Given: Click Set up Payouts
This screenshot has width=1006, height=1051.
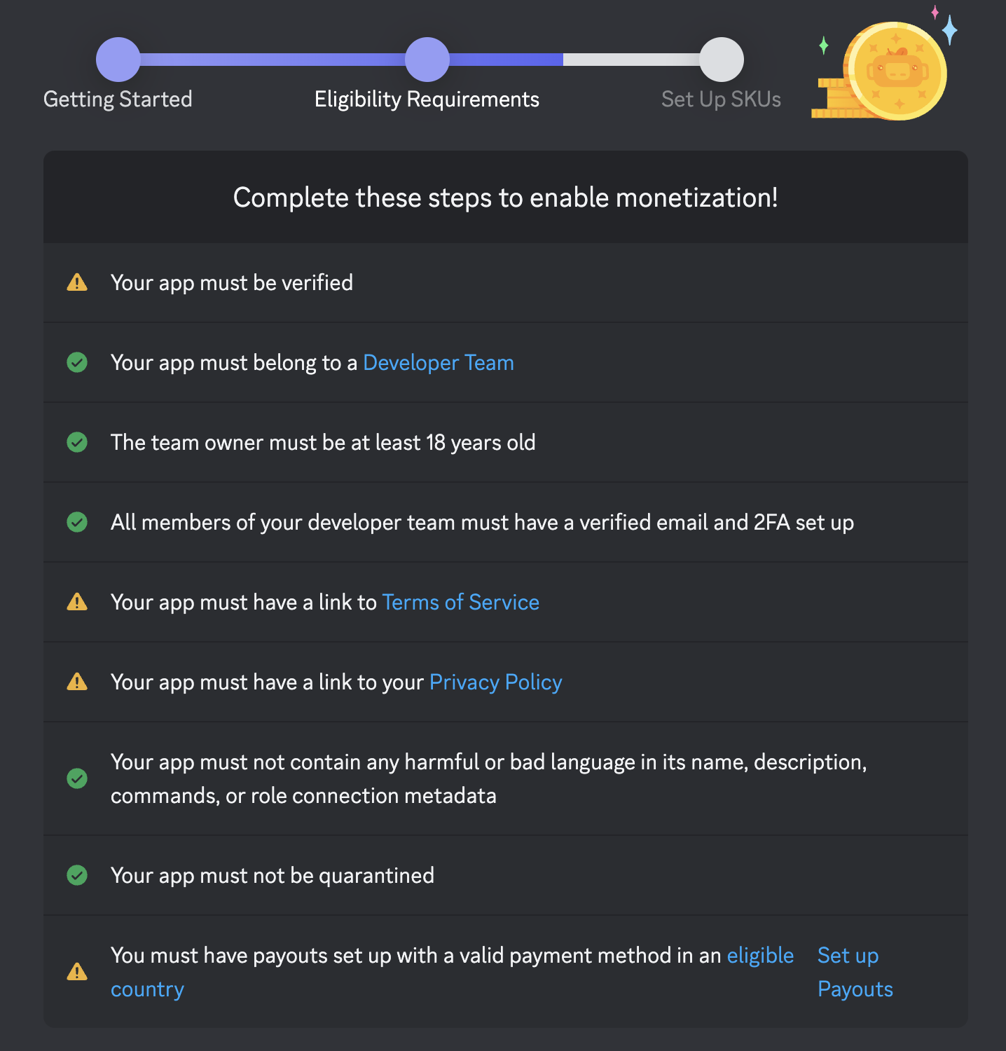Looking at the screenshot, I should tap(855, 972).
